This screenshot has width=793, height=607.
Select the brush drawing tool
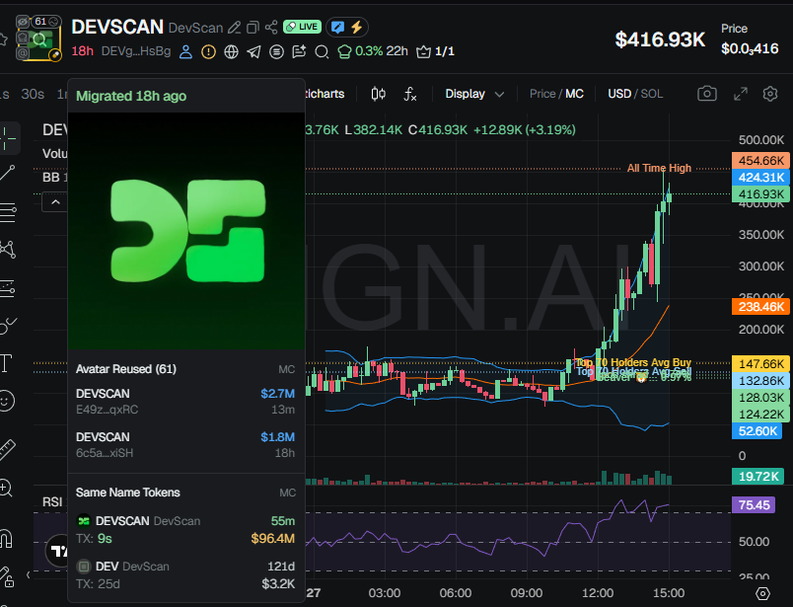pyautogui.click(x=8, y=325)
